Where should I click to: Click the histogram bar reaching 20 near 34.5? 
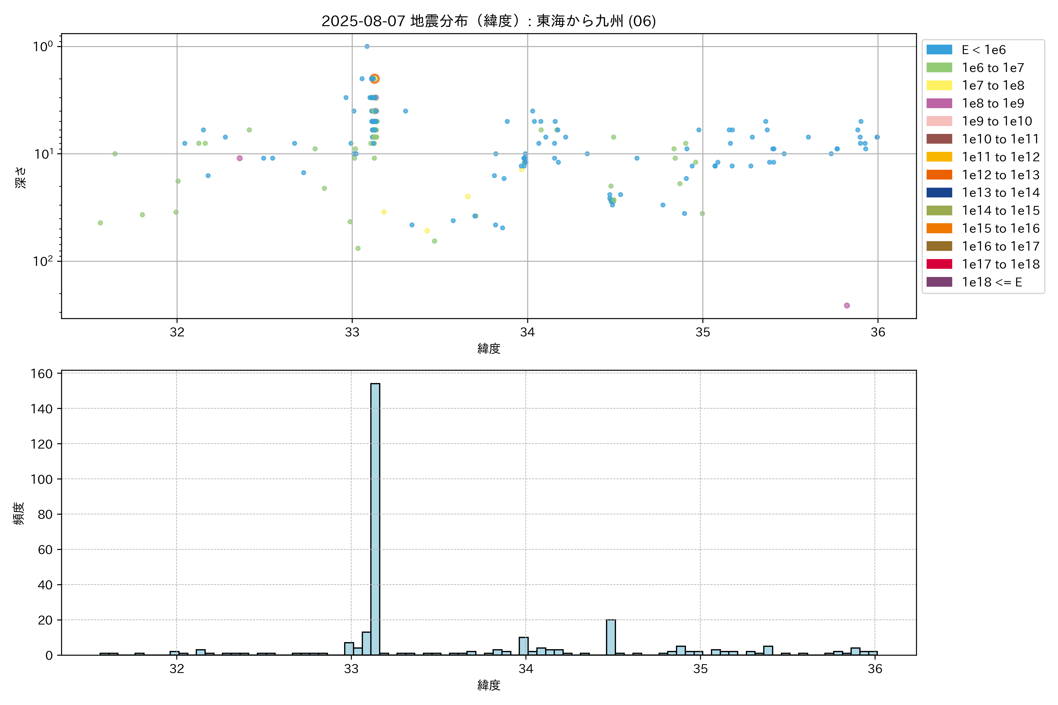[x=610, y=637]
